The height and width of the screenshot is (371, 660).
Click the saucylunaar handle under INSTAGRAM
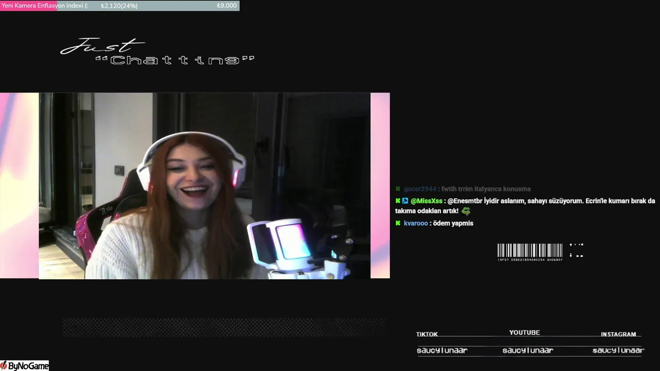coord(618,350)
